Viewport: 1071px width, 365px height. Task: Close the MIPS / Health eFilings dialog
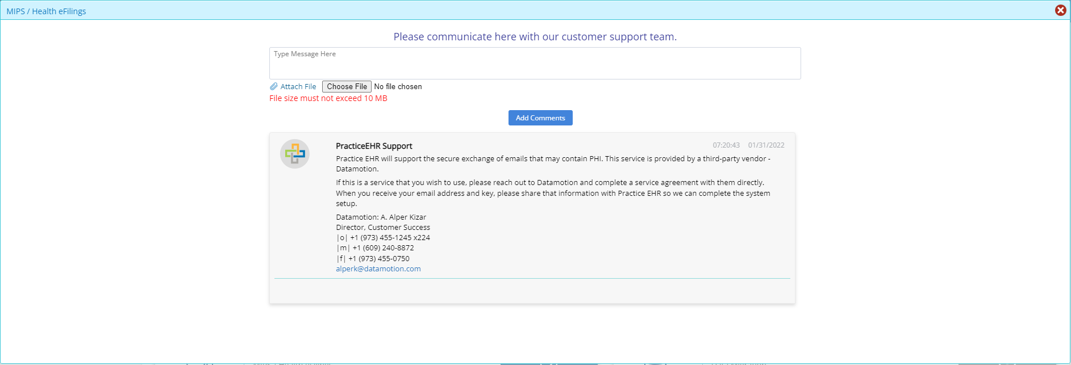click(x=1060, y=10)
